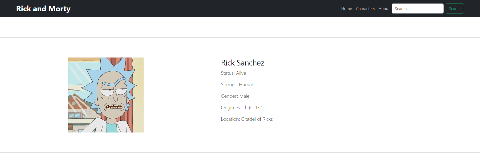
Task: Open the Home navigation link
Action: pos(346,8)
